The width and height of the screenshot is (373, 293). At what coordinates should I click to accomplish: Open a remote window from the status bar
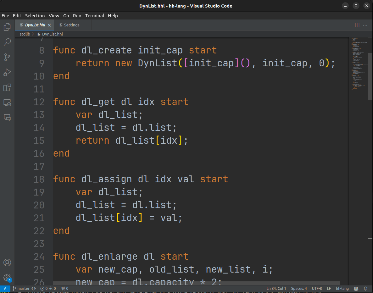click(x=5, y=289)
